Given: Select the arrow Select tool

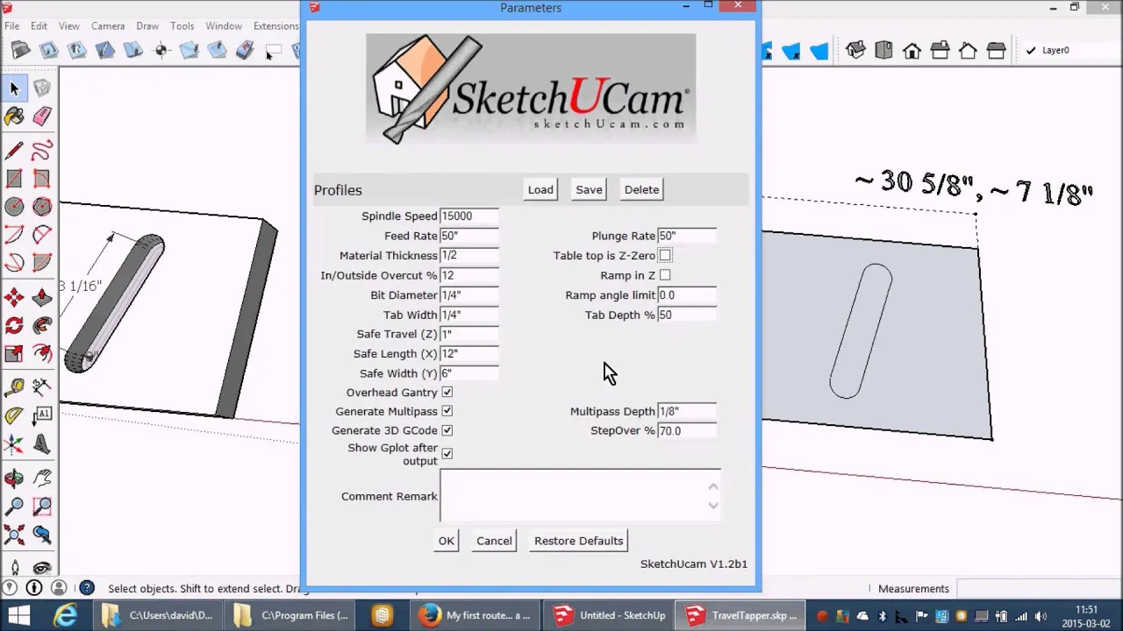Looking at the screenshot, I should 14,88.
